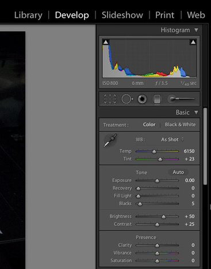
Task: Click the right panel scrollbar
Action: 205,146
